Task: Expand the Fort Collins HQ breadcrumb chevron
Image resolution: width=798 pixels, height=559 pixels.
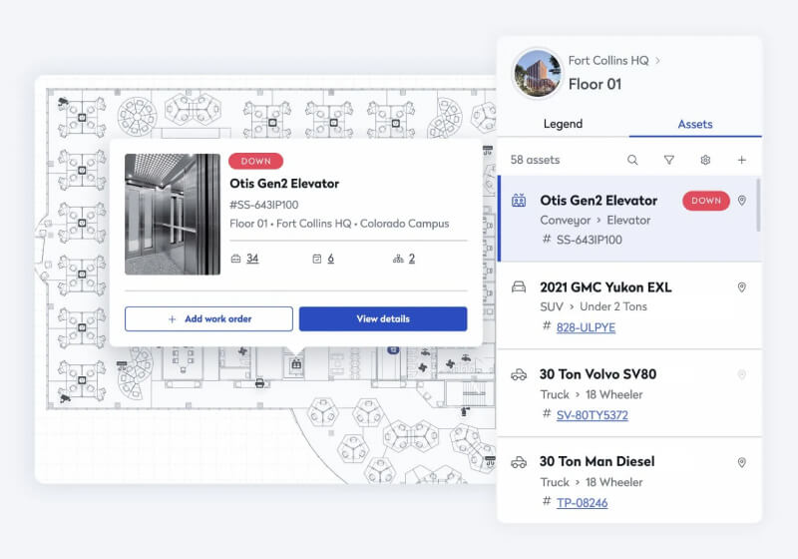Action: point(658,61)
